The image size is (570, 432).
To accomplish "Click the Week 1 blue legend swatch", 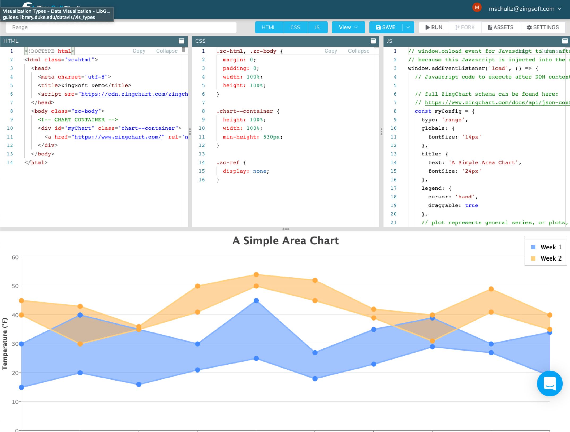I will [x=533, y=247].
